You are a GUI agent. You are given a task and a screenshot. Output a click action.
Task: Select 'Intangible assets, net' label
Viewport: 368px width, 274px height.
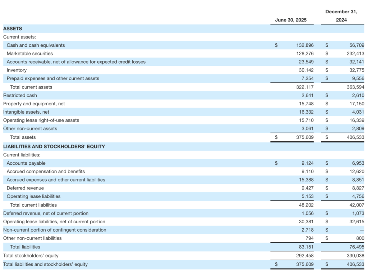coord(26,112)
